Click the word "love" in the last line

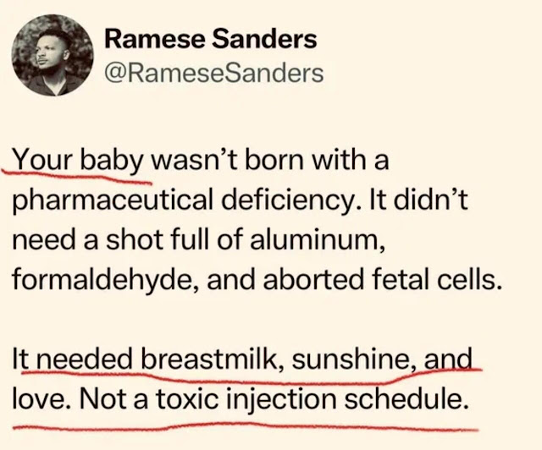[41, 398]
